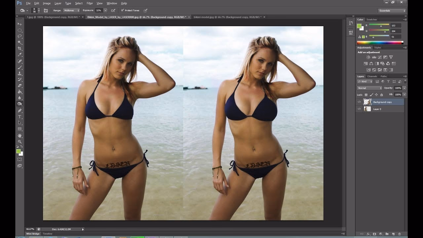Open the Opacity dropdown arrow
This screenshot has width=423, height=238.
pos(405,88)
